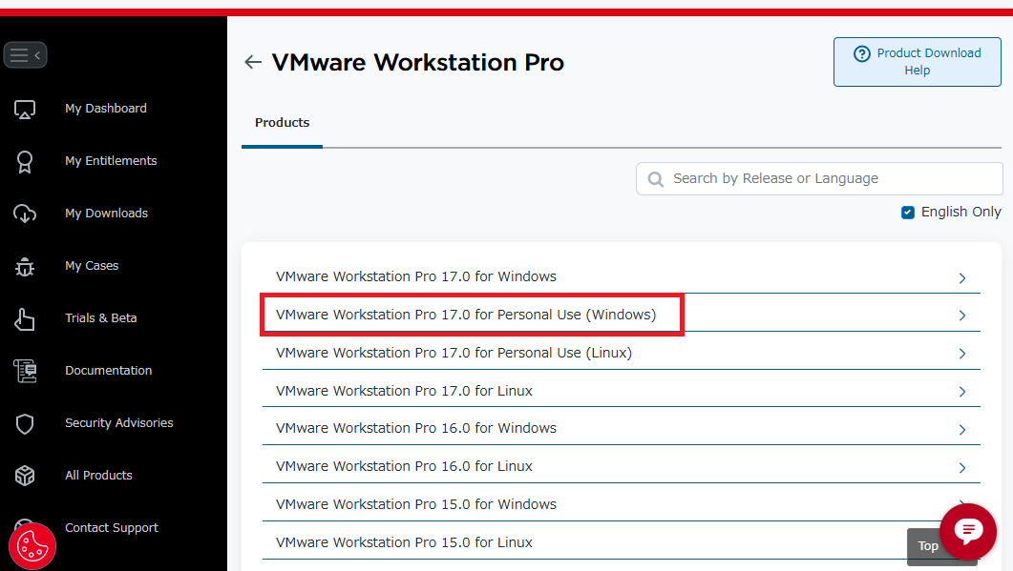The height and width of the screenshot is (571, 1013).
Task: Collapse the sidebar with the hamburger toggle
Action: [25, 54]
